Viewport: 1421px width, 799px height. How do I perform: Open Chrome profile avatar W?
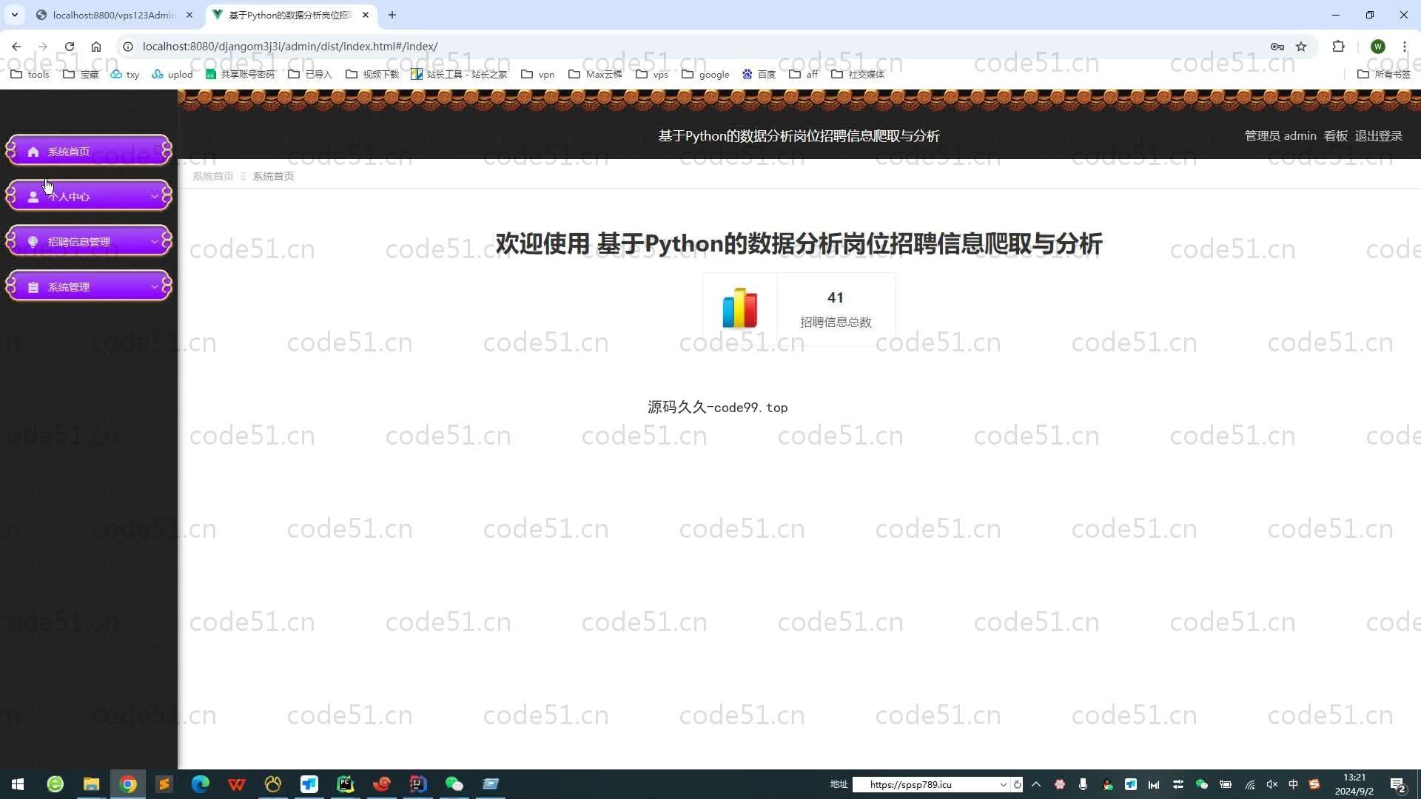tap(1377, 47)
